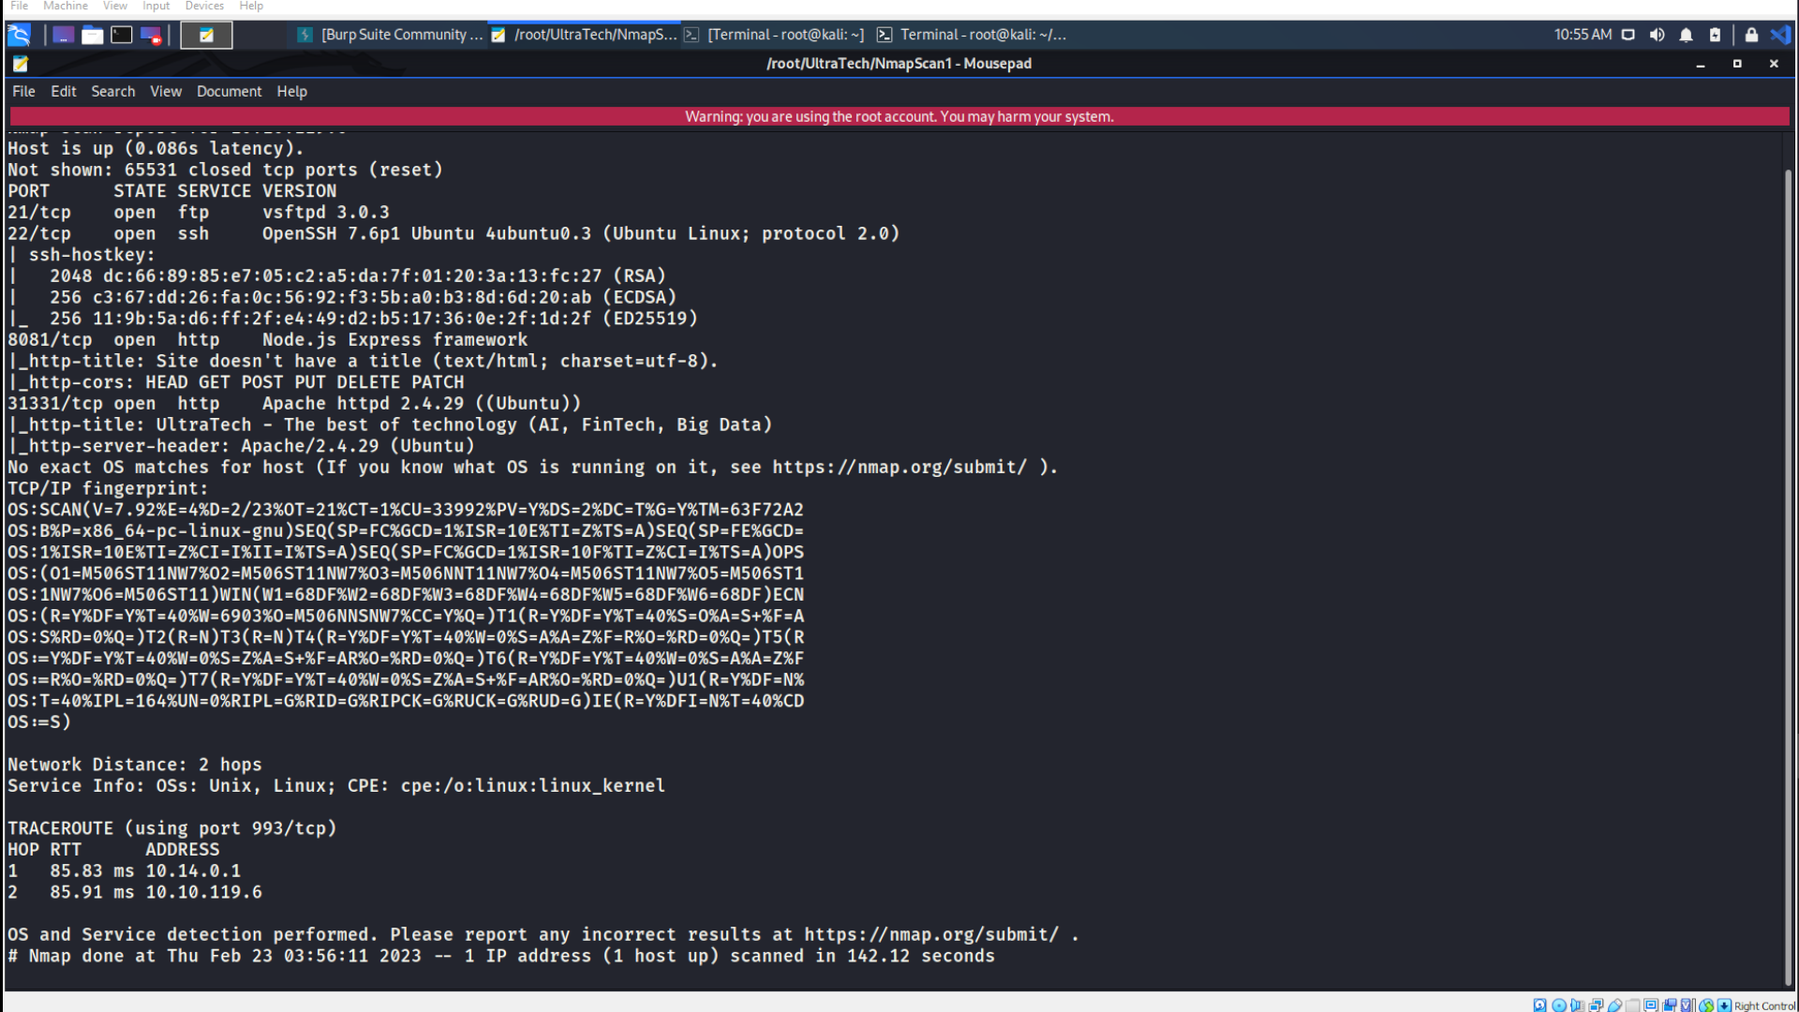The width and height of the screenshot is (1799, 1012).
Task: Open the Devices menu of VirtualBox
Action: 203,6
